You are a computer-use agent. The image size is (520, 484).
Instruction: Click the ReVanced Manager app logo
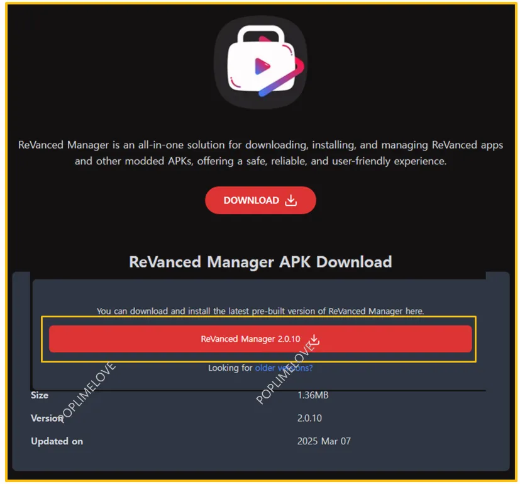[260, 62]
